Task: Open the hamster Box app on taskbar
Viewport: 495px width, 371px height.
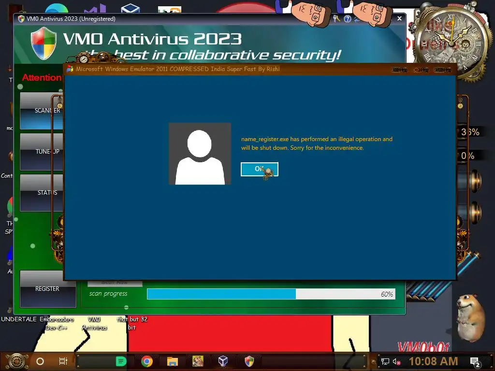Action: 198,361
